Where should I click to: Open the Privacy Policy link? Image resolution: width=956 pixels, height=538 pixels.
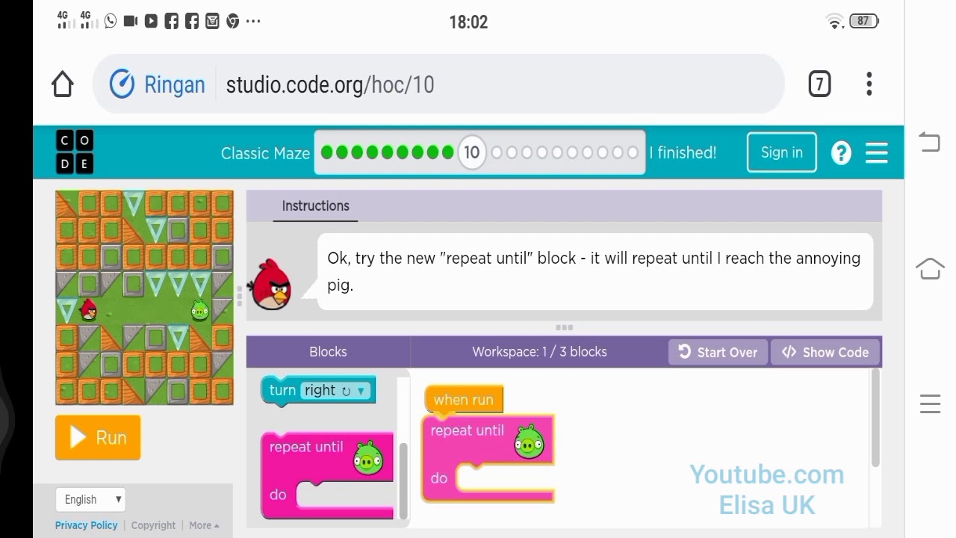pos(86,525)
